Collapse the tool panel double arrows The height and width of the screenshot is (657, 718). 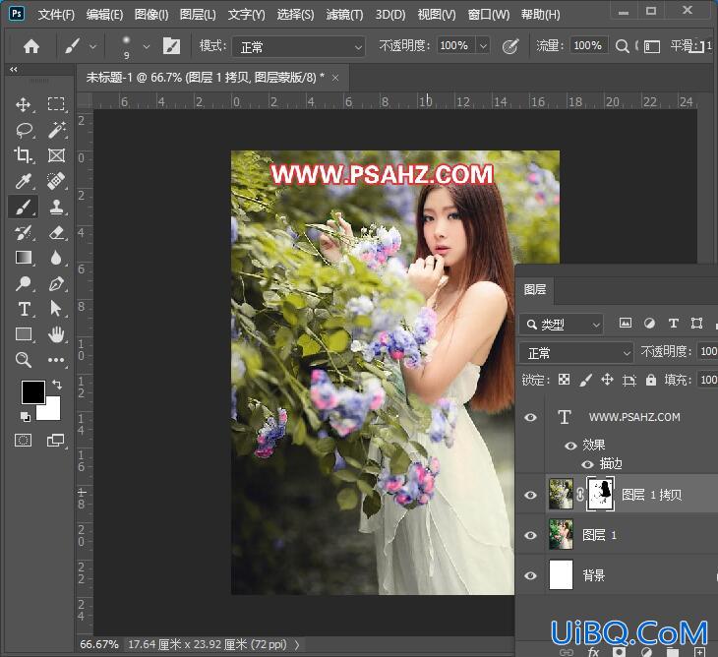[x=14, y=70]
